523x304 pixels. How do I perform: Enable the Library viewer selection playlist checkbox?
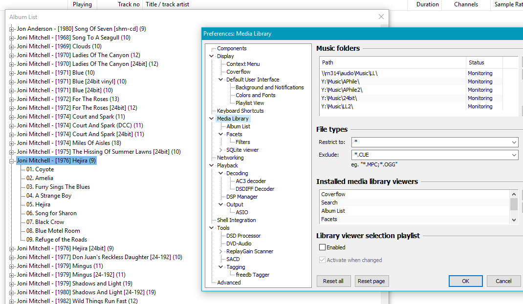(x=322, y=247)
